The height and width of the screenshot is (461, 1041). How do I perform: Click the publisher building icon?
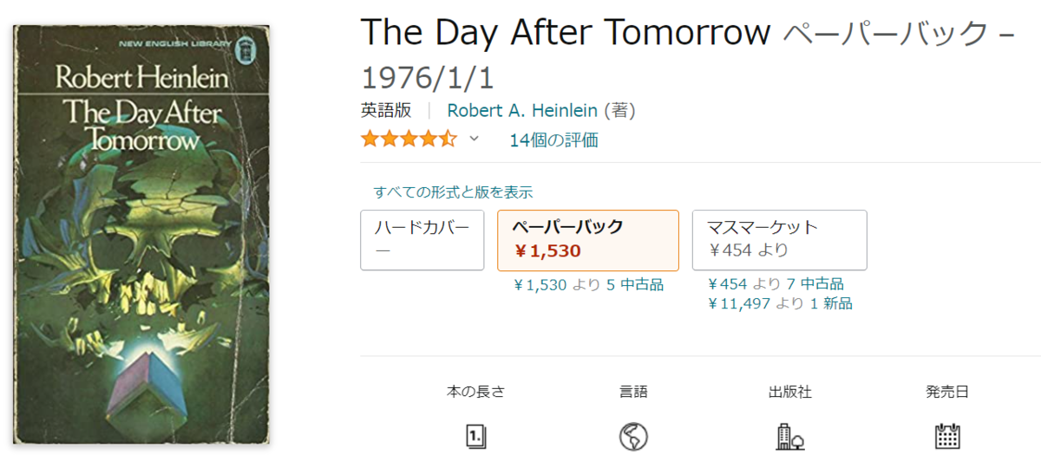(x=789, y=436)
